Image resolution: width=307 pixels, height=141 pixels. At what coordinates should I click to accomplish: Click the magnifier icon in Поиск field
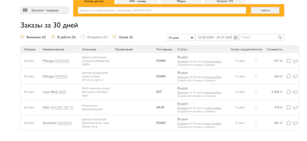point(280,38)
